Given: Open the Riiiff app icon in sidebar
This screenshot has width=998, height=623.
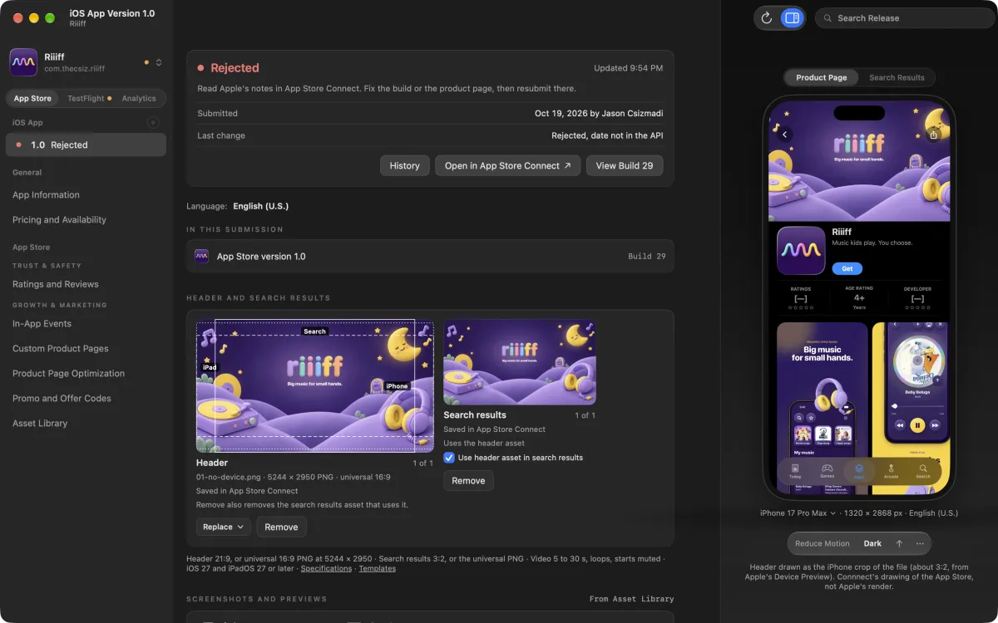Looking at the screenshot, I should (23, 62).
